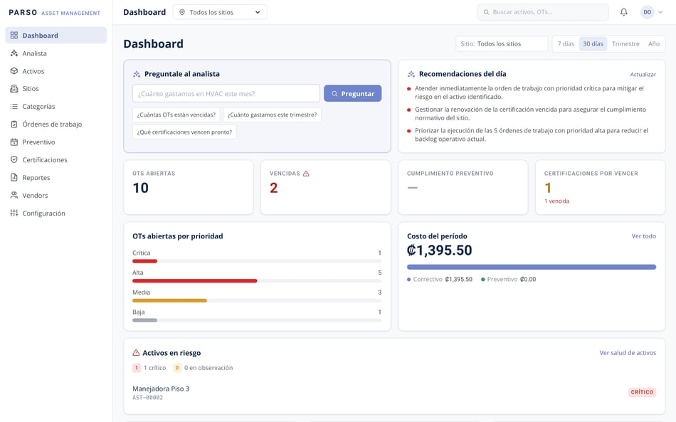Click the AST-00002 asset code
Screen dimensions: 676x422
pyautogui.click(x=147, y=397)
